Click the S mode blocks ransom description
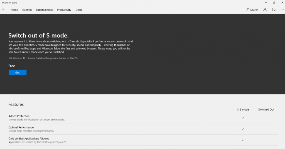Image resolution: width=285 pixels, height=149 pixels. click(x=36, y=120)
